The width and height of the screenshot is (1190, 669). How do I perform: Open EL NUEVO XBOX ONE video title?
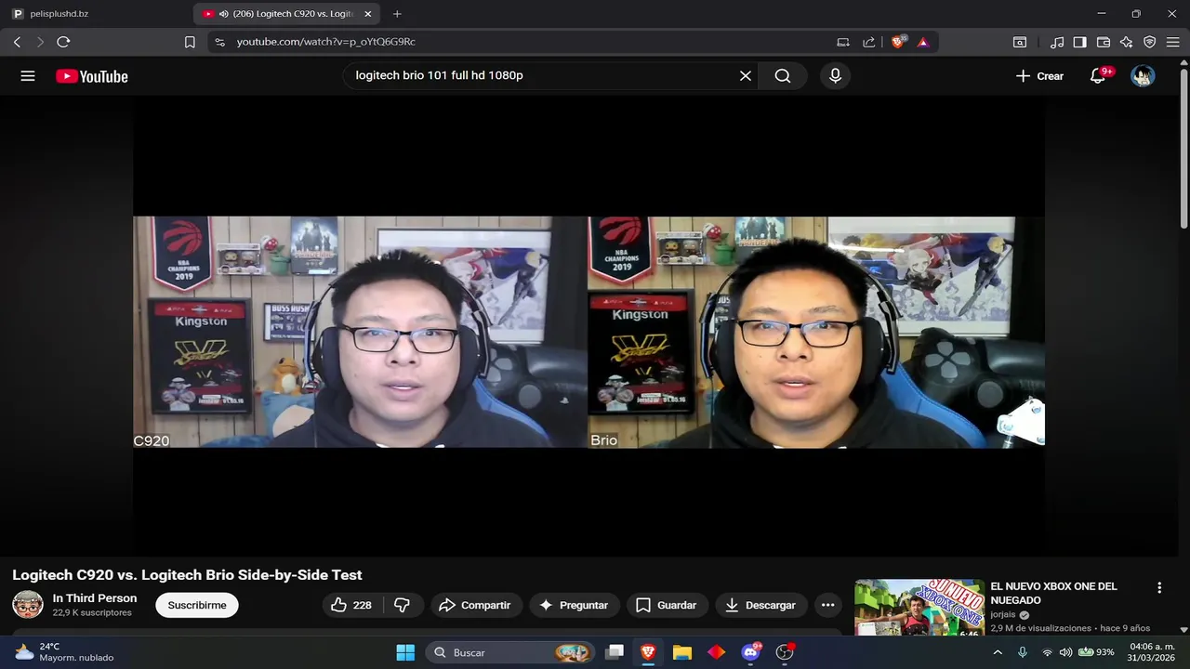click(x=1053, y=593)
